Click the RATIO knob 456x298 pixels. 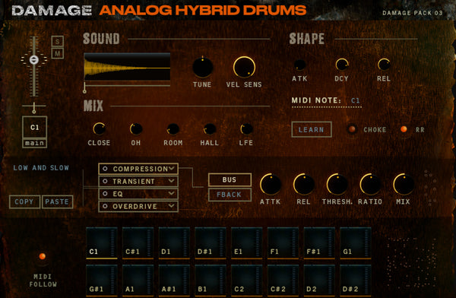point(370,184)
